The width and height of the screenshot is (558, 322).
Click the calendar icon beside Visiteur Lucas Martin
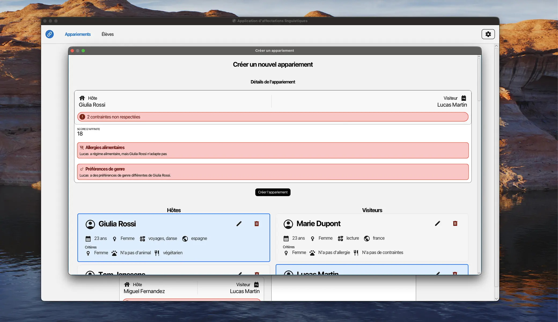pyautogui.click(x=464, y=98)
